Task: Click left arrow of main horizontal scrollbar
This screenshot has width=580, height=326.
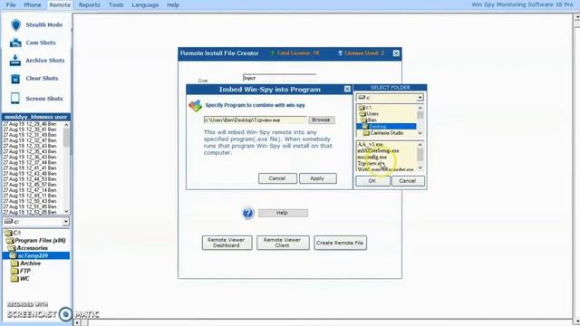Action: click(77, 322)
